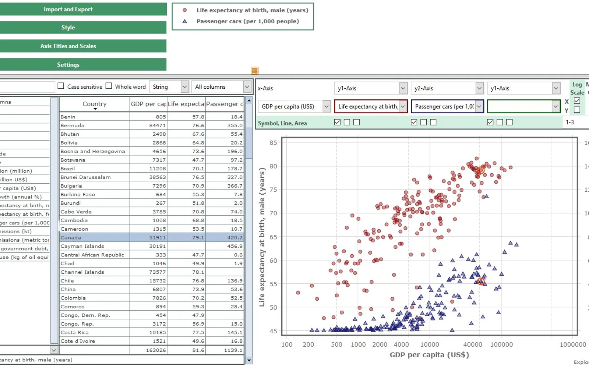This screenshot has height=368, width=589.
Task: Select the Bosnia and Herzegovina row
Action: coord(152,151)
